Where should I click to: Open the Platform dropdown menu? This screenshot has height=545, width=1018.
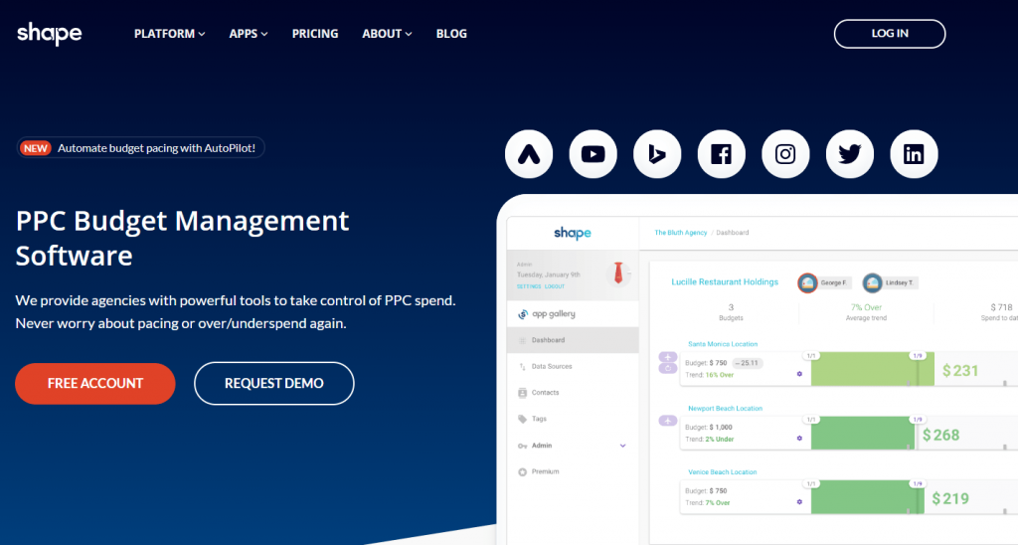coord(169,34)
